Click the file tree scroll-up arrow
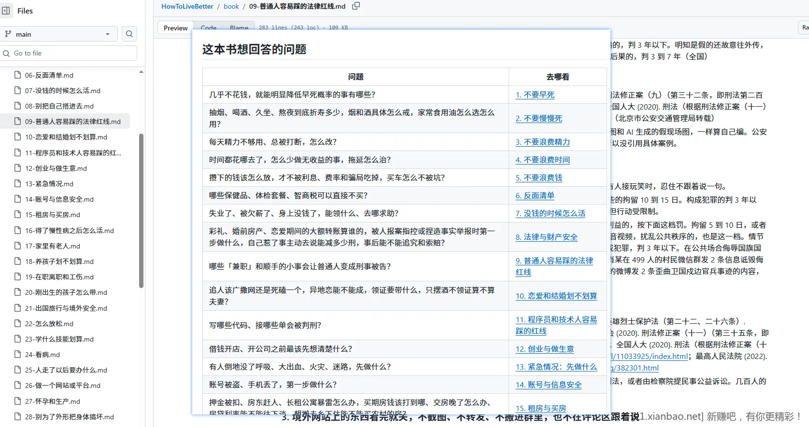The width and height of the screenshot is (809, 427). coord(141,72)
